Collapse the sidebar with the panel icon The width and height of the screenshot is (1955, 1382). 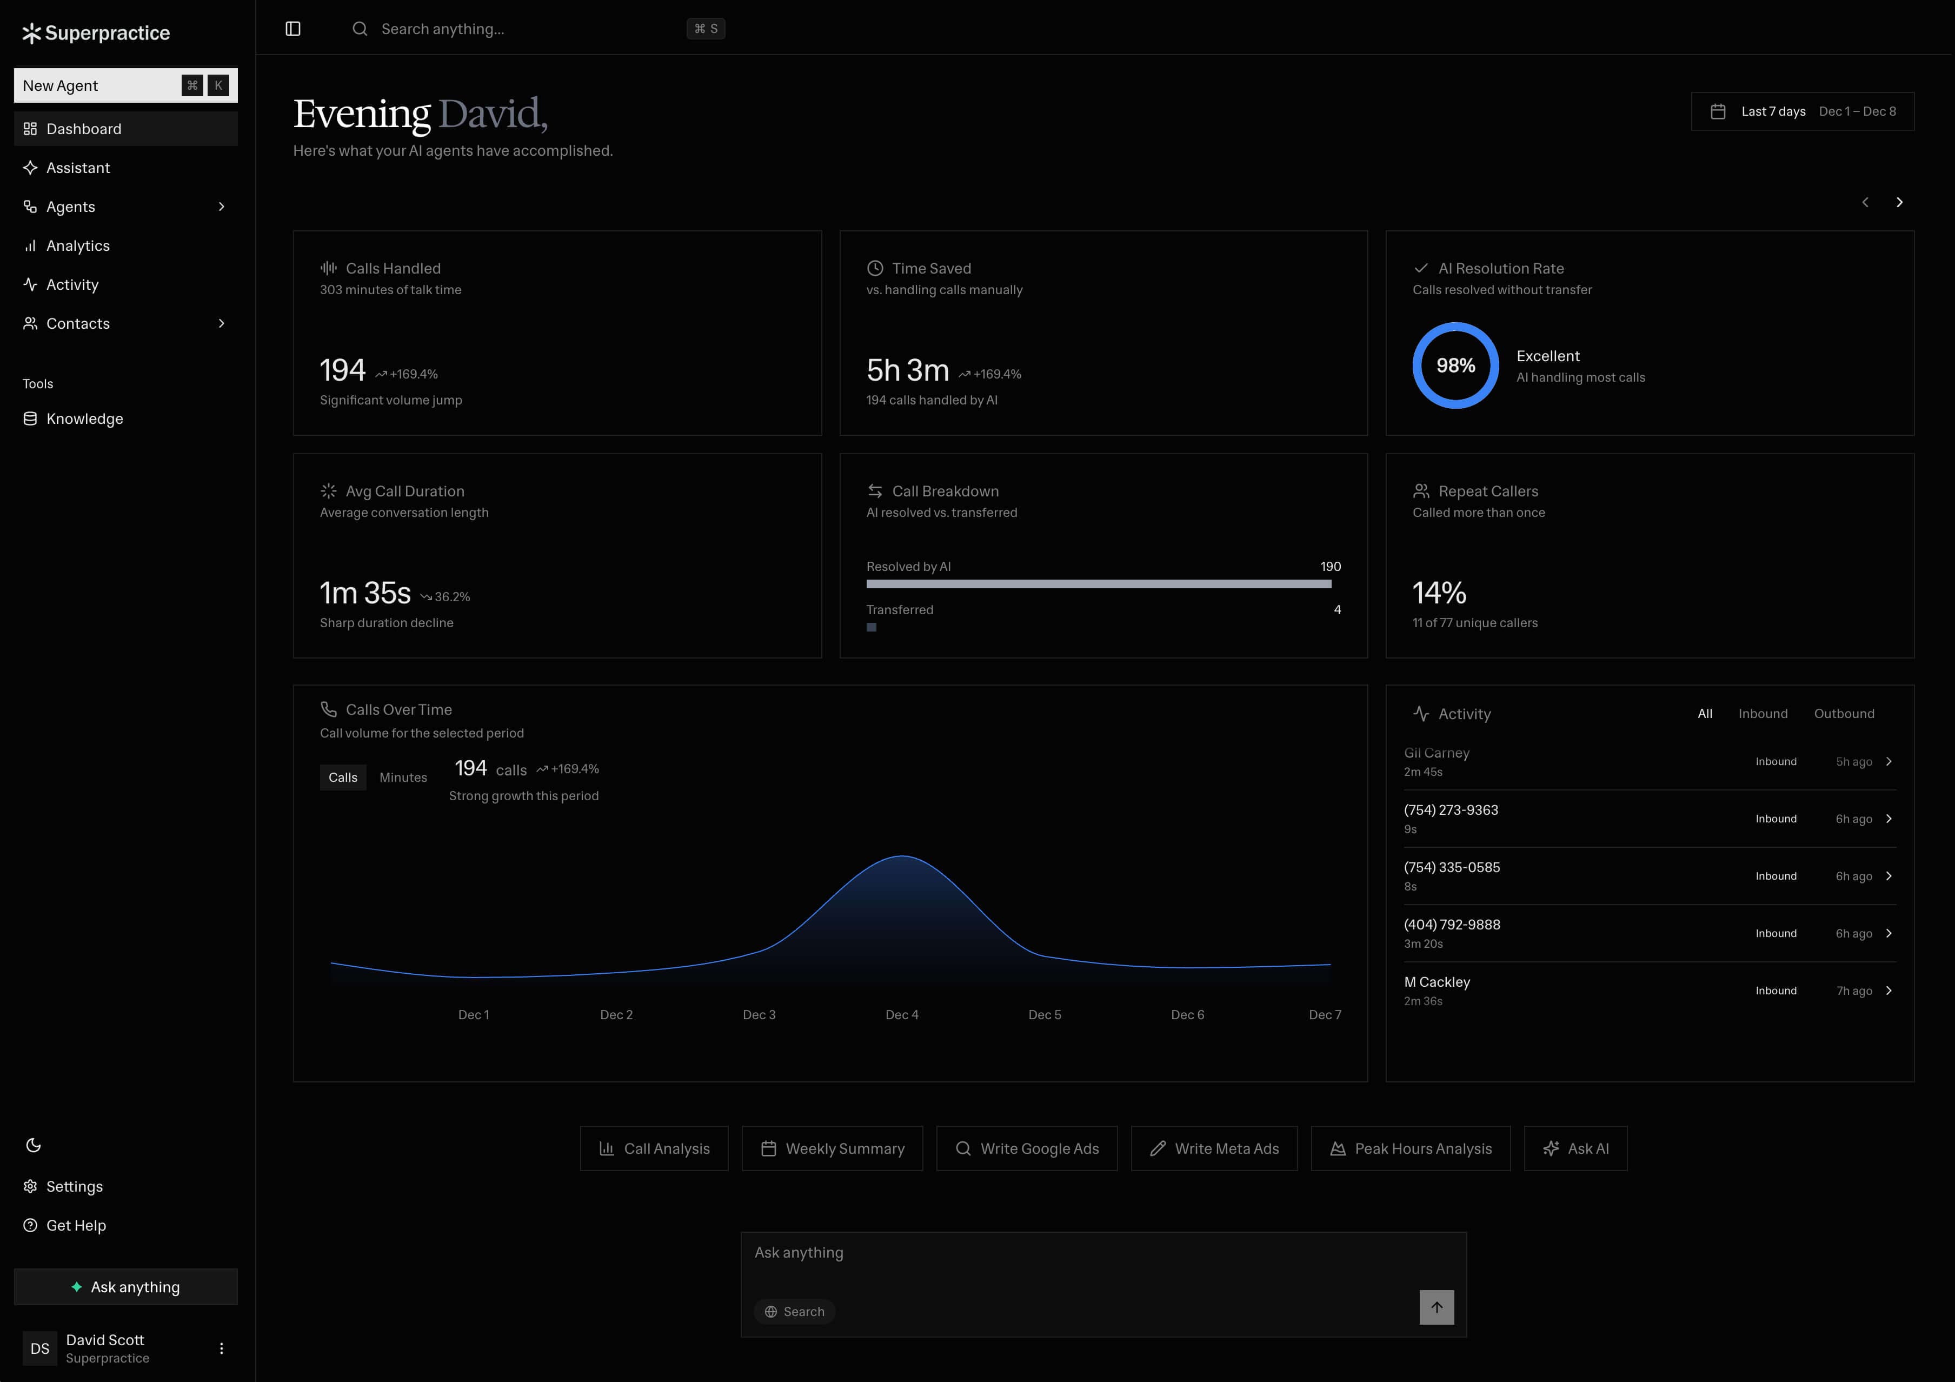coord(293,28)
